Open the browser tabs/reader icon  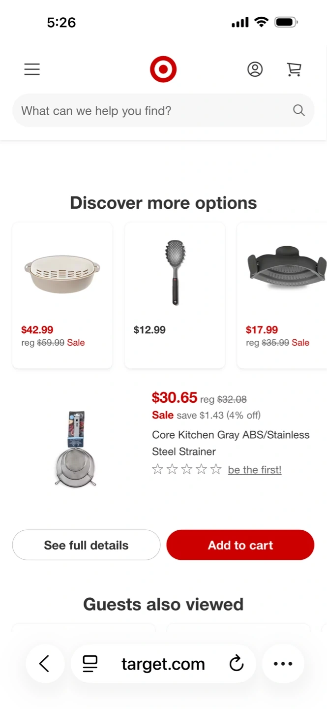(x=90, y=664)
